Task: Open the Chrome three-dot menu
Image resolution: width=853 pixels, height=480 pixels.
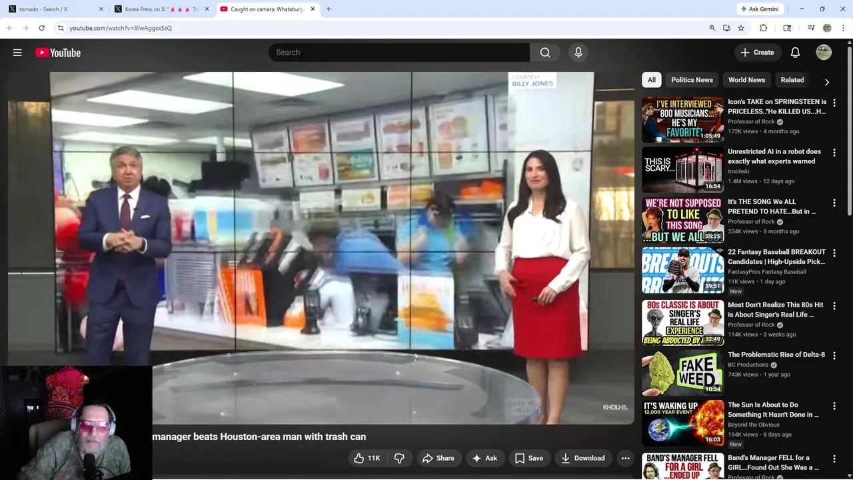Action: [x=843, y=28]
